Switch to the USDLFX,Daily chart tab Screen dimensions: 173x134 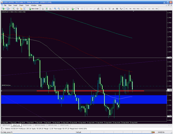click(64, 125)
